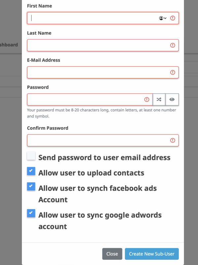Click the Password field error warning icon
Screen dimensions: 198x265
pos(147,99)
